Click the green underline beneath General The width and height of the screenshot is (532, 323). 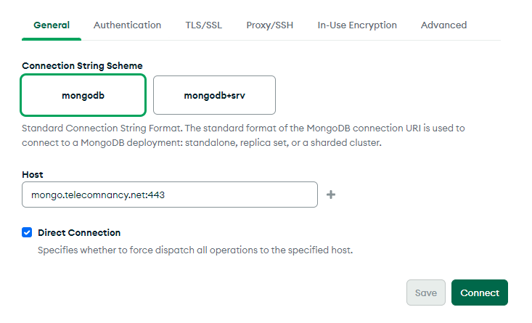pyautogui.click(x=52, y=39)
